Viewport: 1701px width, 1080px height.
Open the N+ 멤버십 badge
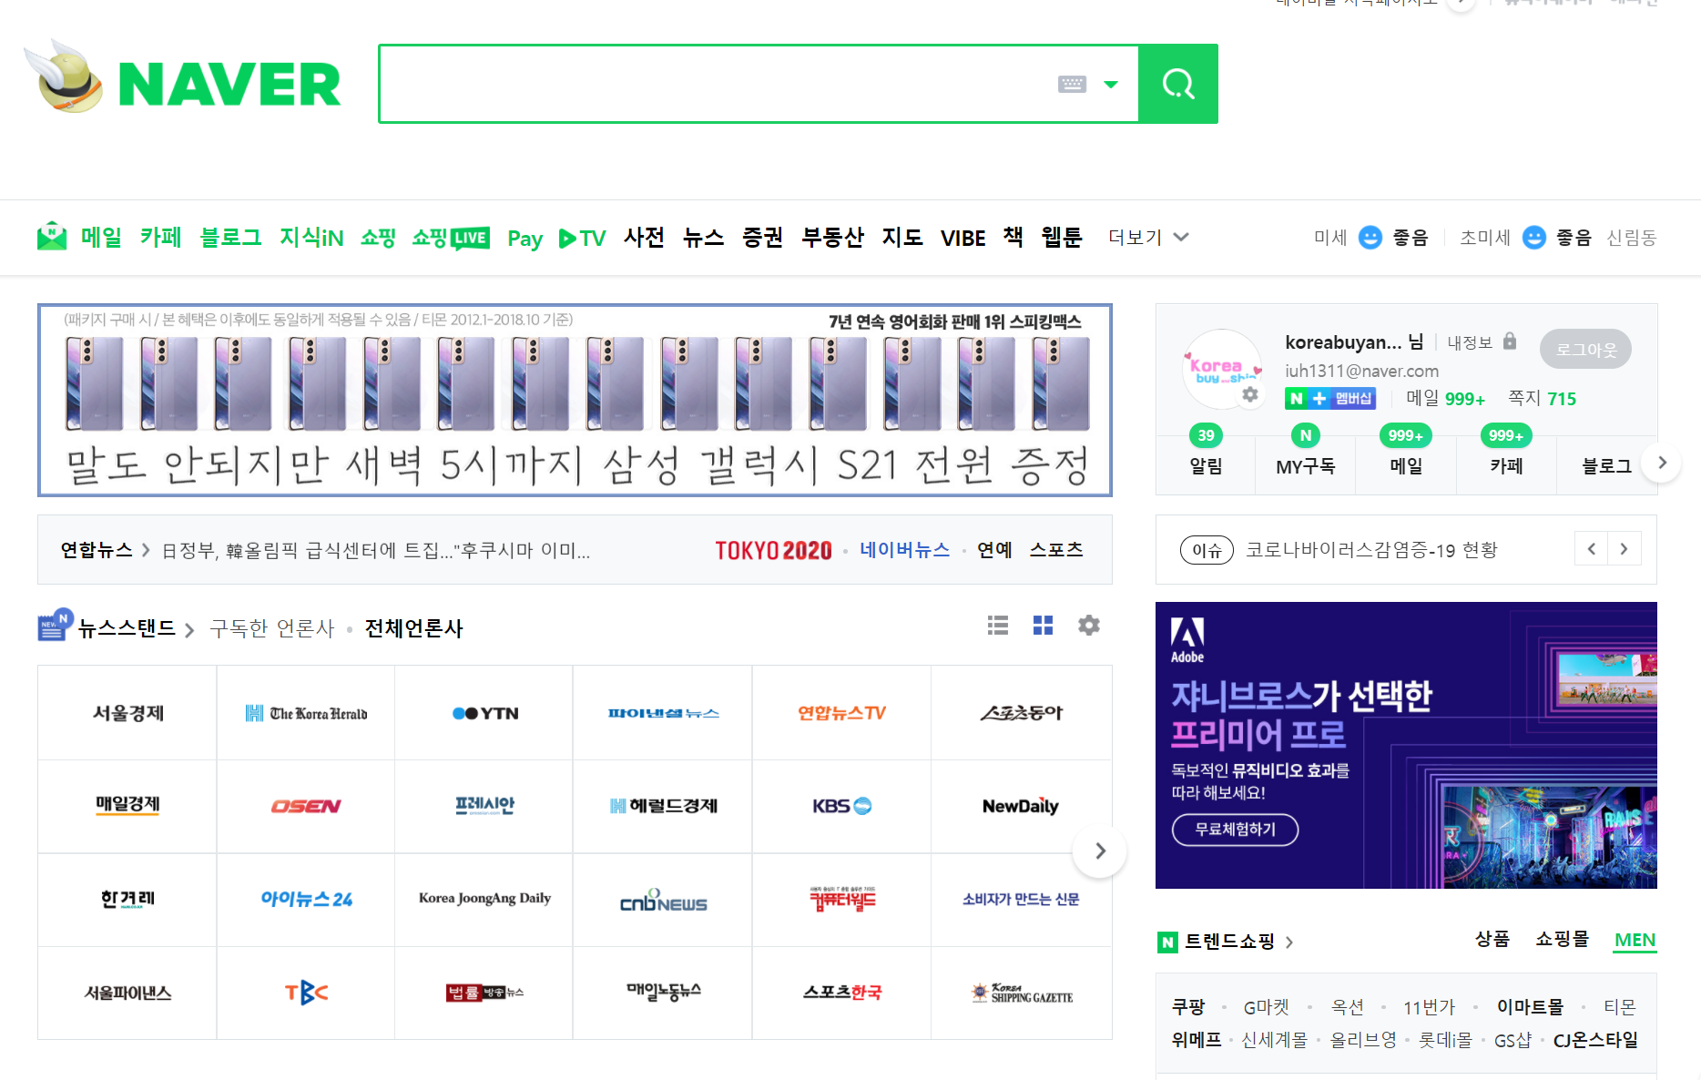1329,399
